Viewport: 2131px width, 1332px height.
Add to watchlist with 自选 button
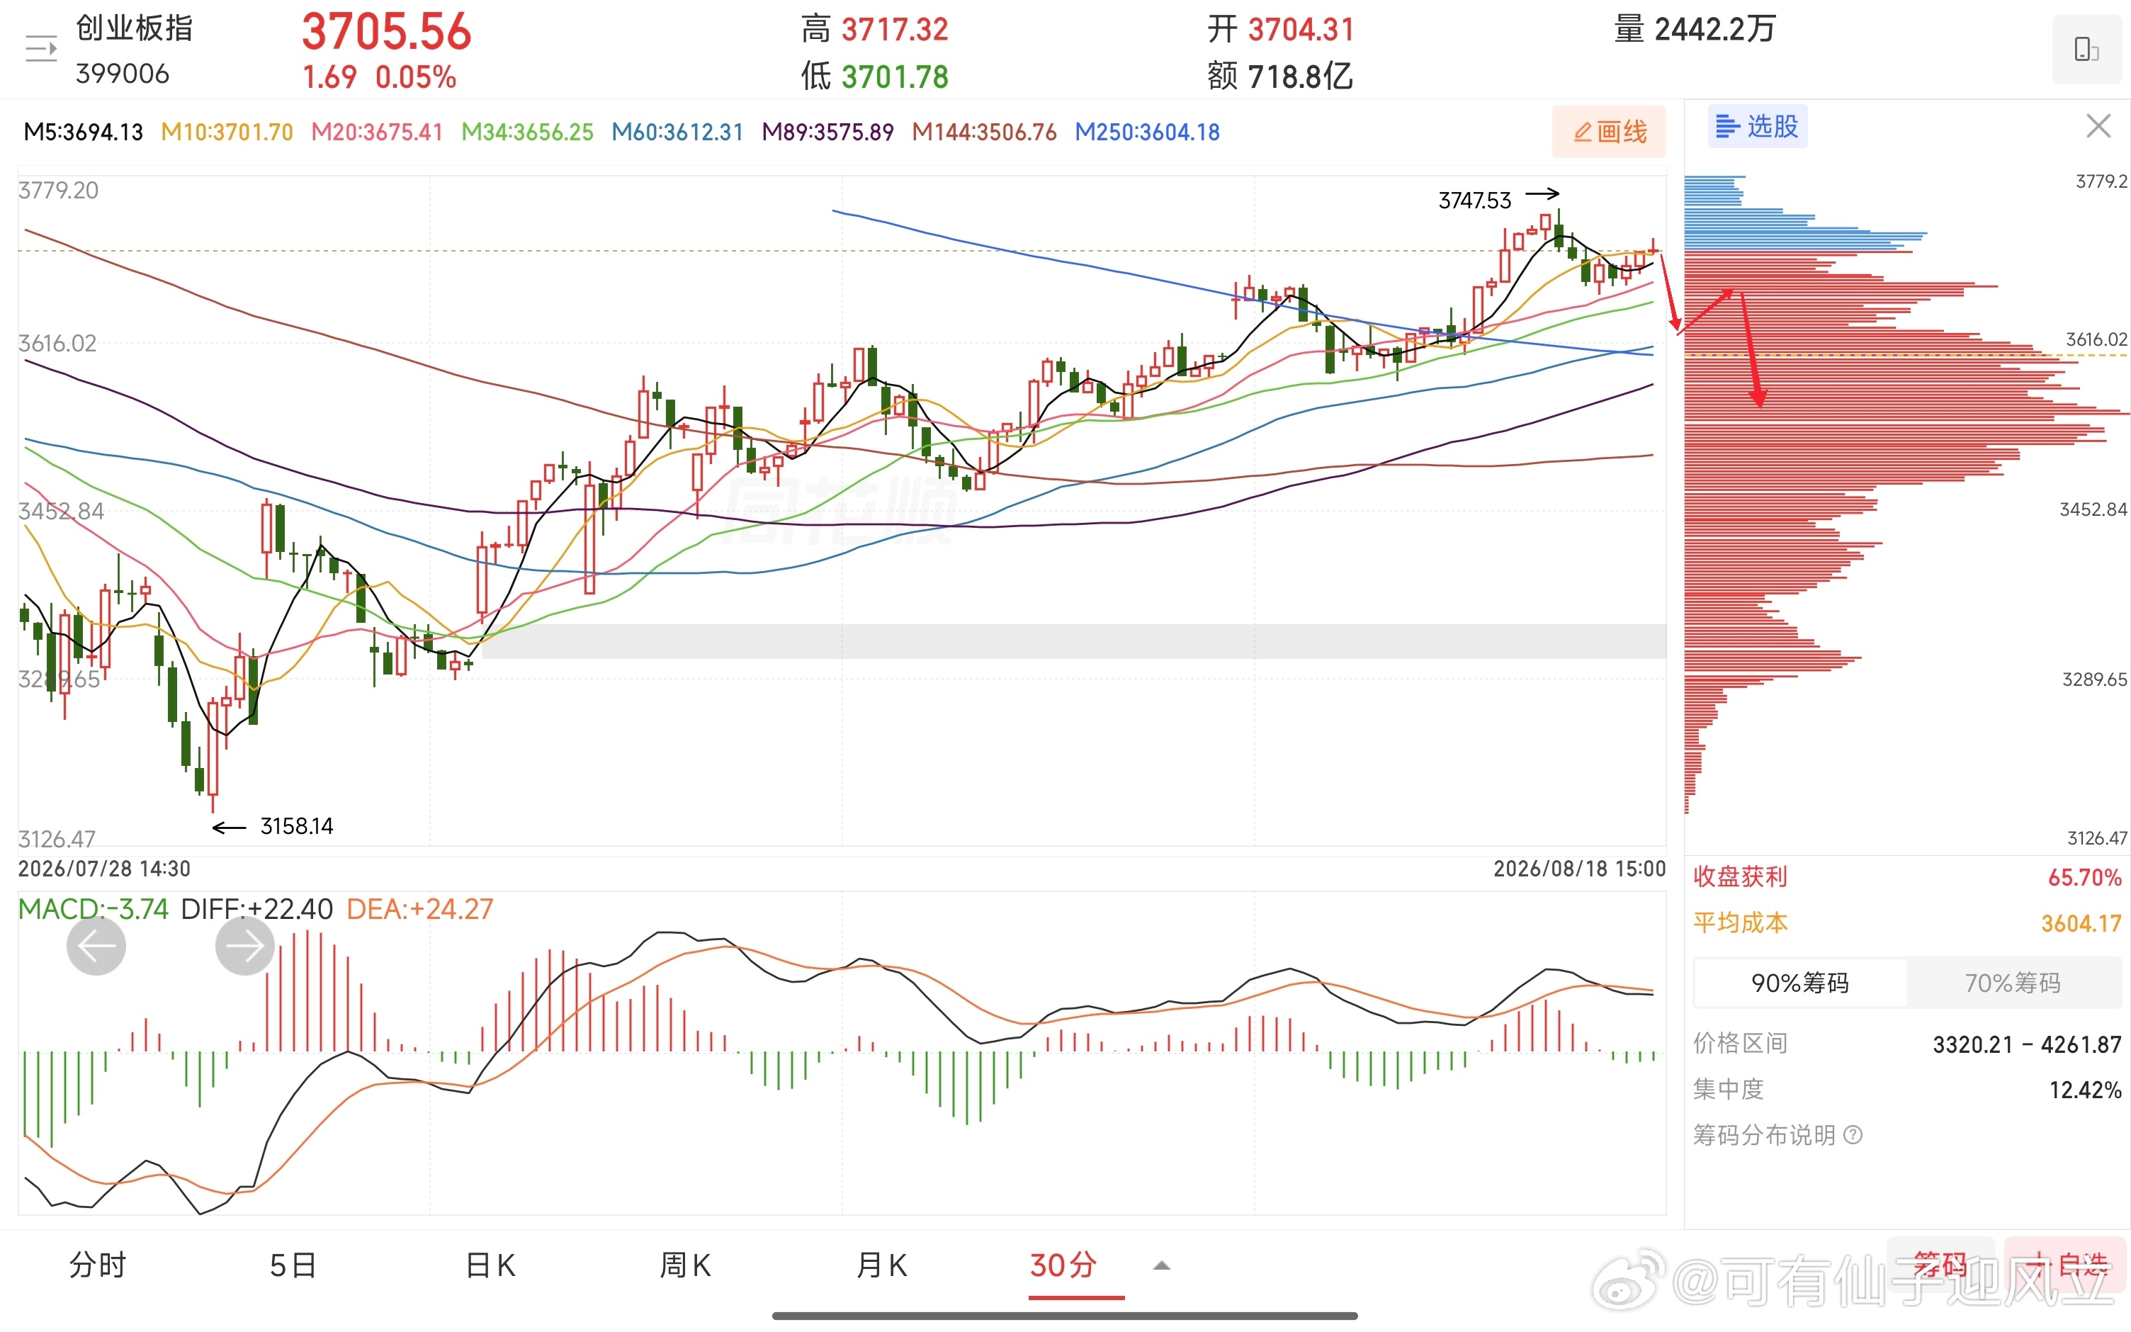[x=2066, y=1266]
